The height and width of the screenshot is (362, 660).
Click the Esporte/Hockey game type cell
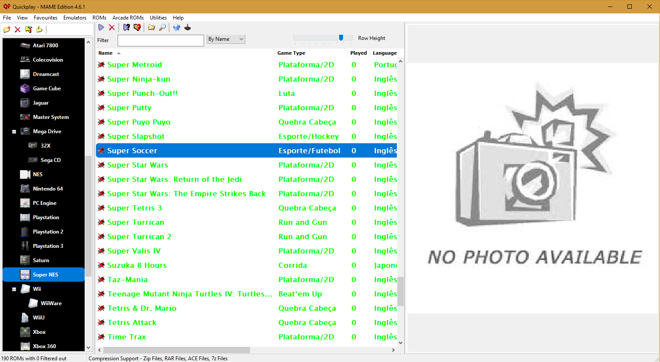point(309,136)
